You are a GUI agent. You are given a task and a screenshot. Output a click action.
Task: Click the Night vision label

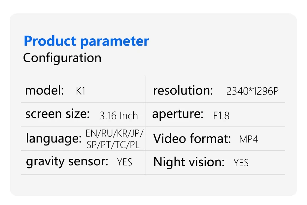189,162
